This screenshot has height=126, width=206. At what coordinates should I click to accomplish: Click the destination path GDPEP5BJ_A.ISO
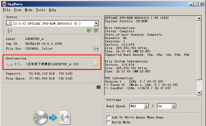pyautogui.click(x=46, y=64)
